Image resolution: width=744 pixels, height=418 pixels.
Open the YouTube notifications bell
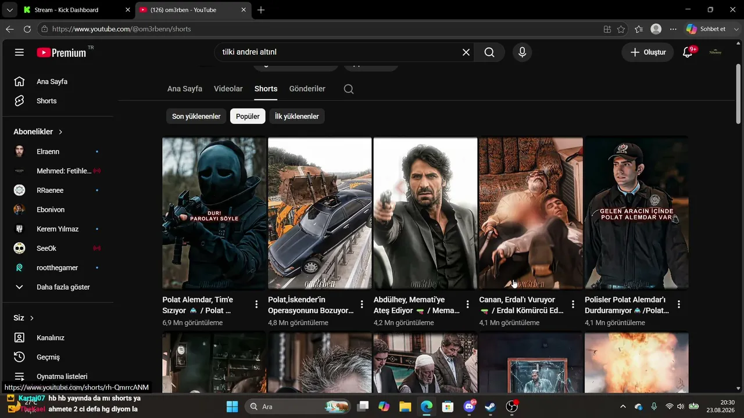688,52
